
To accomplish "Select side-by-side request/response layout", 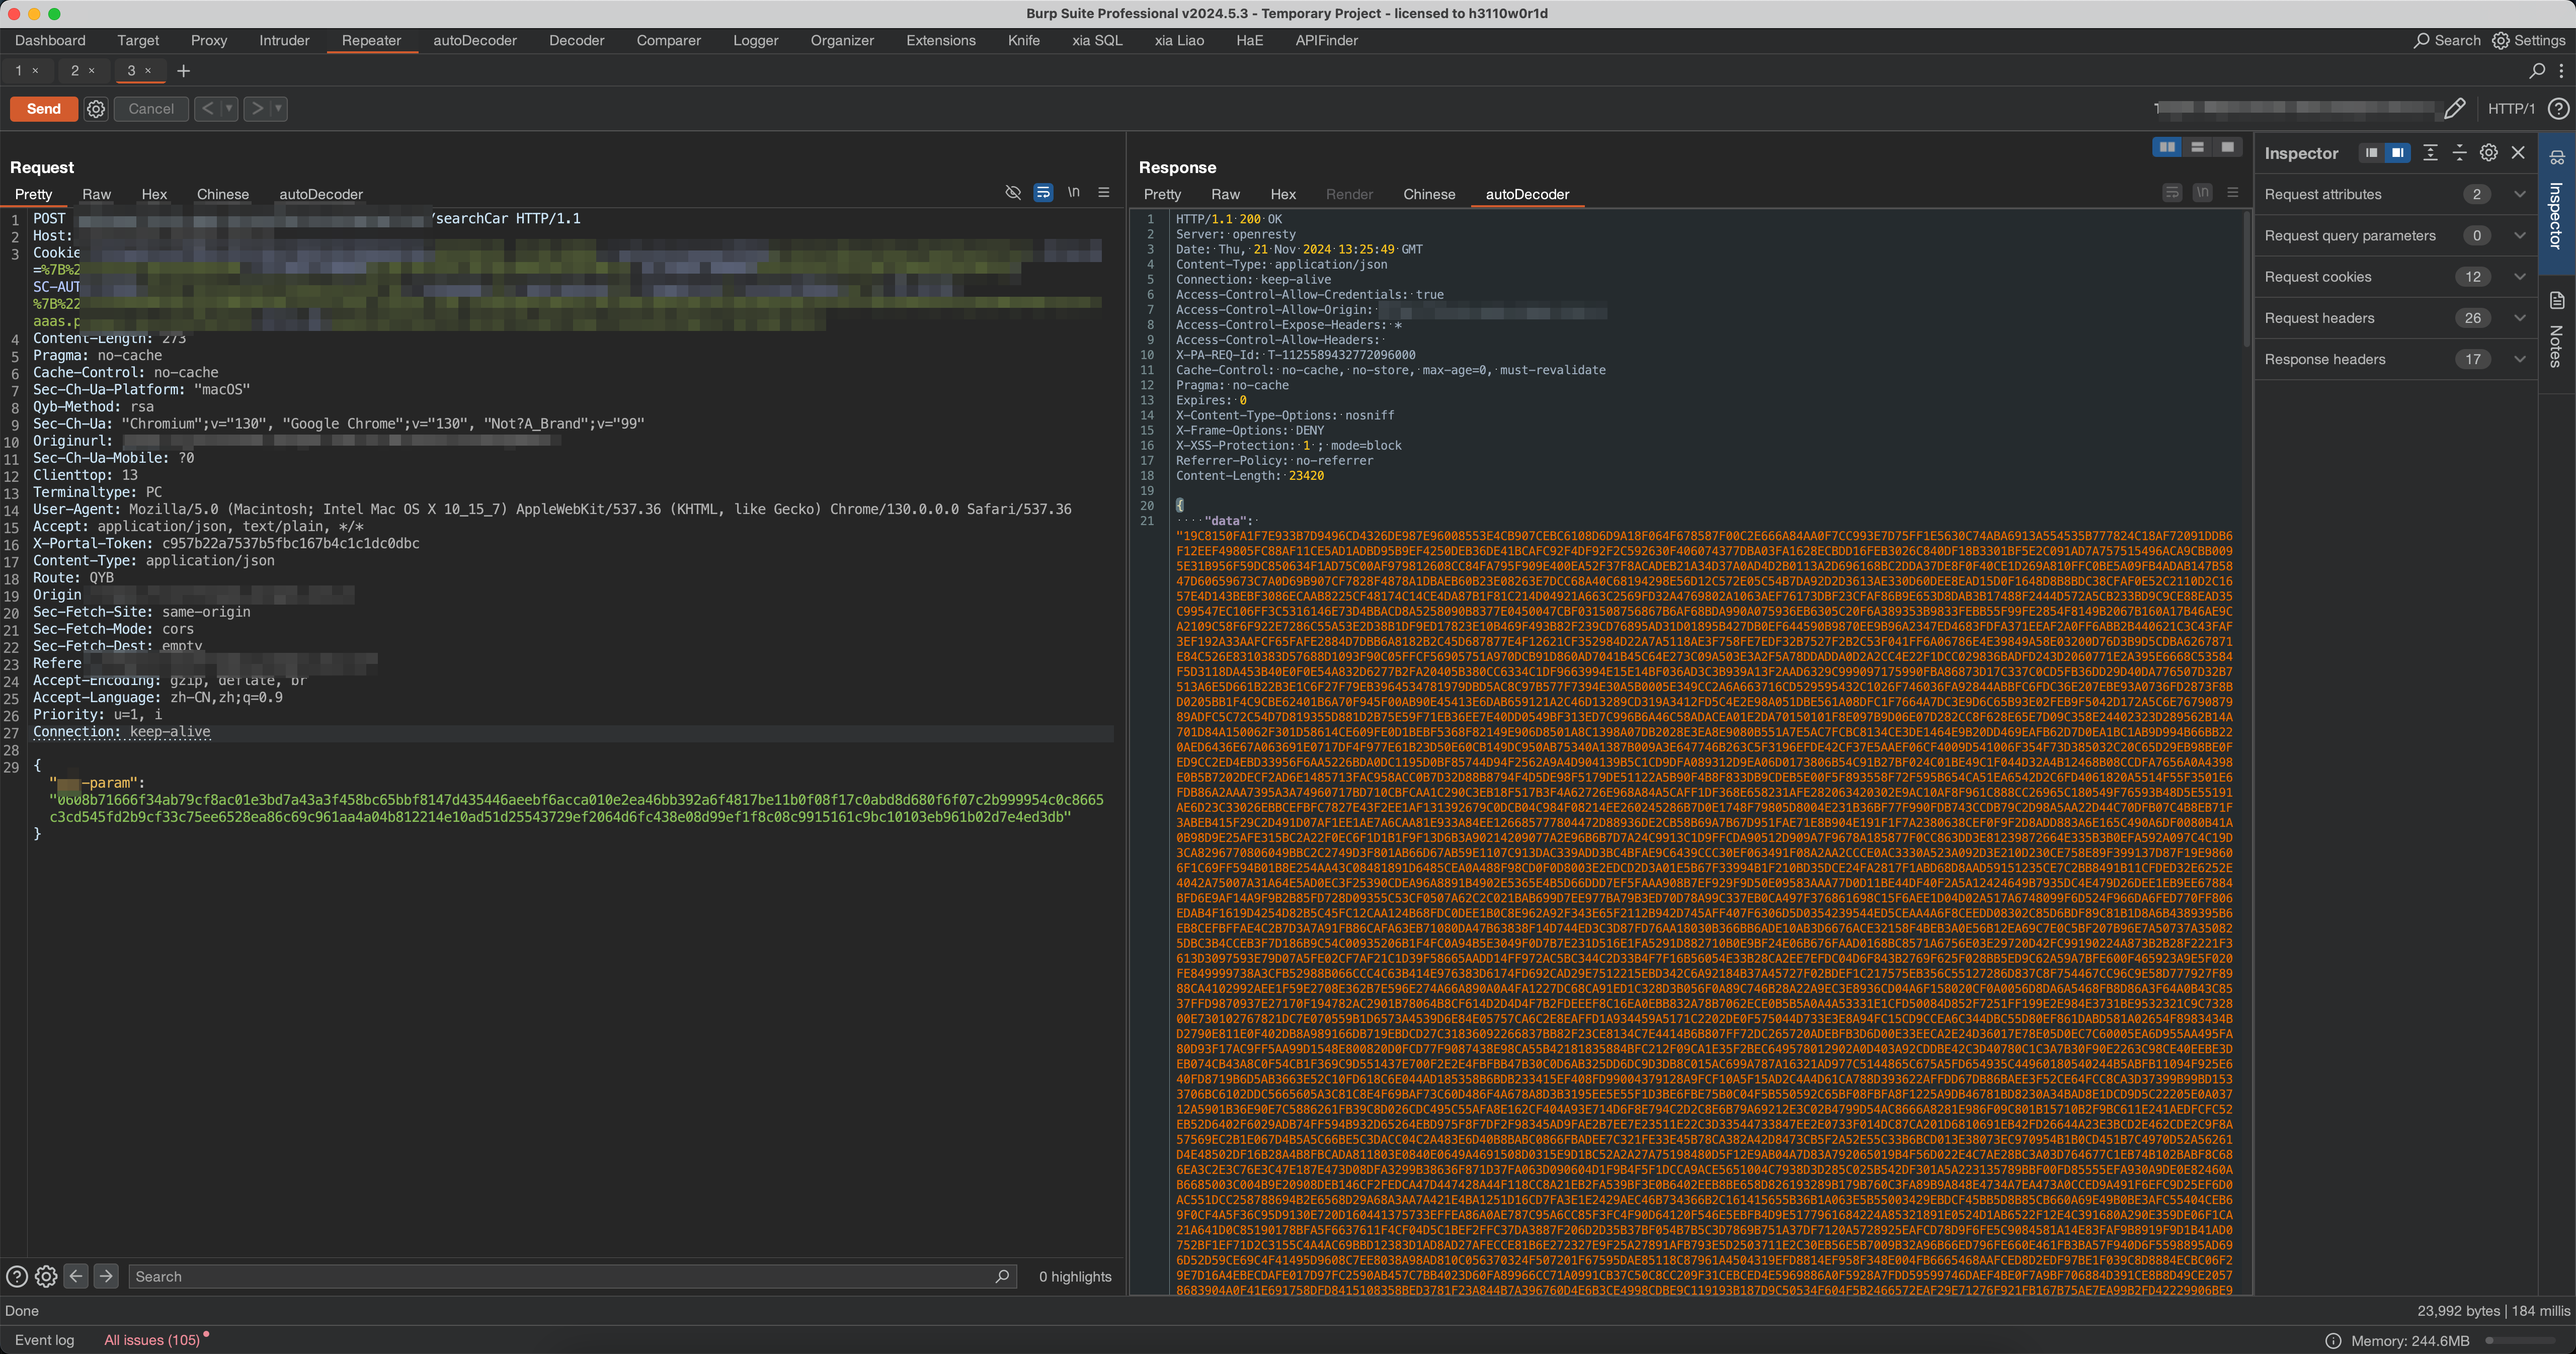I will [2167, 147].
